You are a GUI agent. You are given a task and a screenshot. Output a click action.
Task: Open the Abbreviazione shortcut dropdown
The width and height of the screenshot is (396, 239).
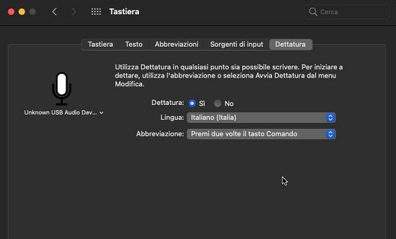click(261, 134)
